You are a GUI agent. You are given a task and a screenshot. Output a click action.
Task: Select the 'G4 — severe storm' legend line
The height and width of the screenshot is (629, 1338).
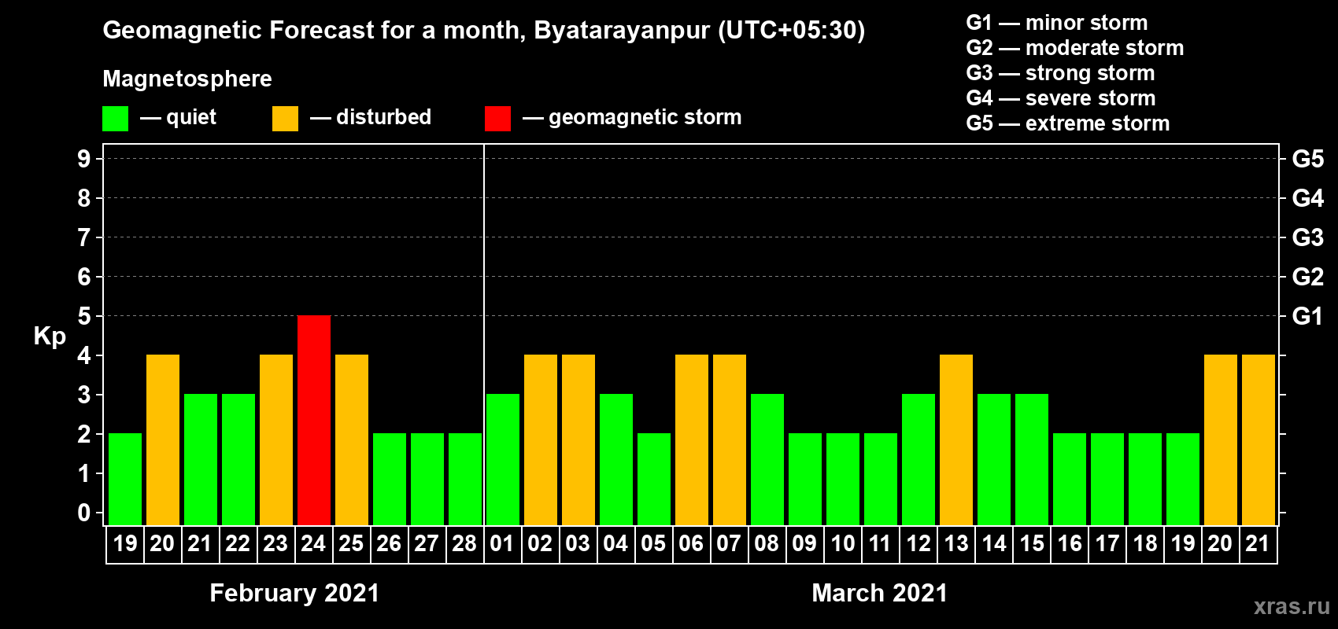tap(1061, 98)
